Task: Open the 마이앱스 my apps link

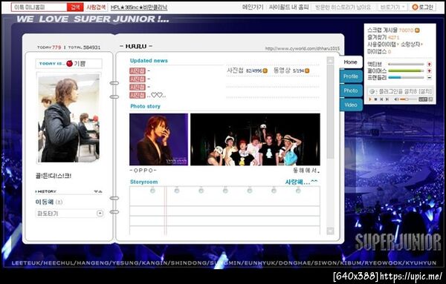Action: pyautogui.click(x=379, y=51)
